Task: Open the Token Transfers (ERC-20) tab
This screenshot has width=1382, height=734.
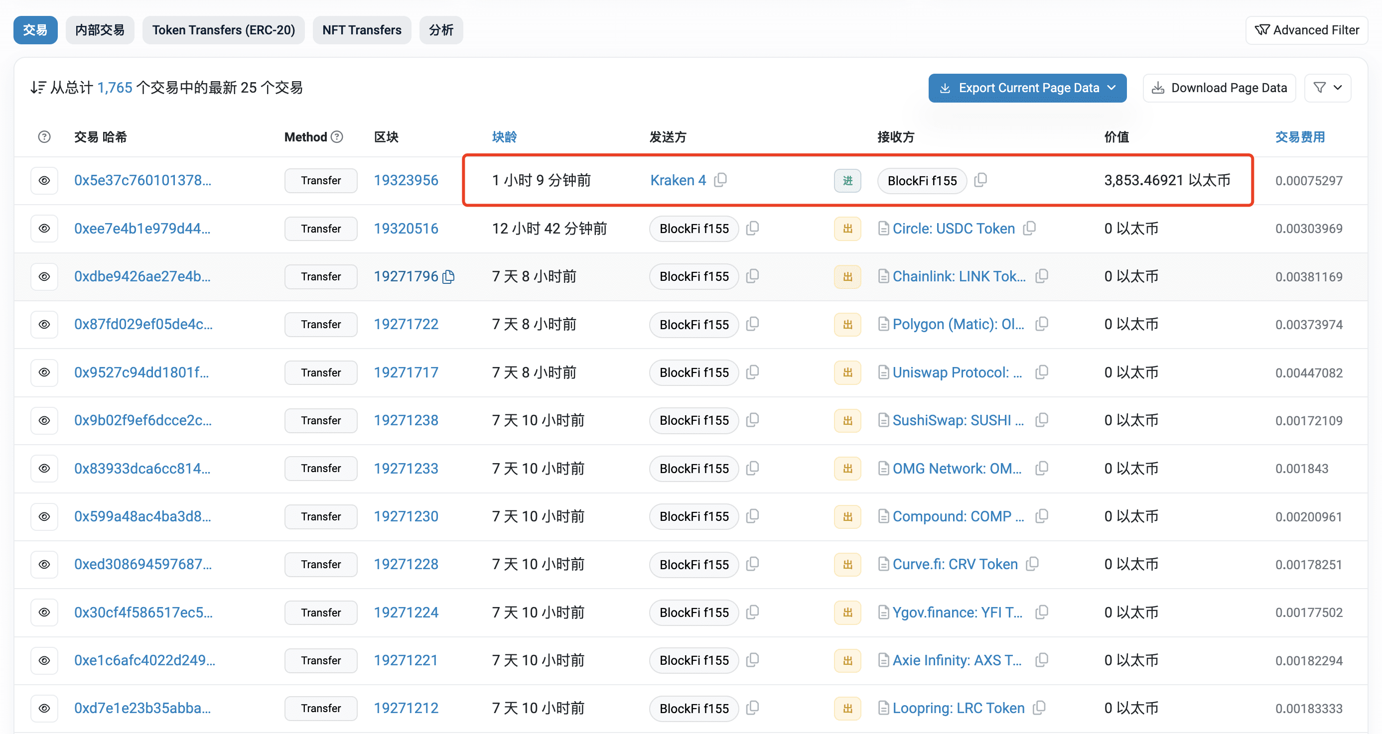Action: pyautogui.click(x=224, y=30)
